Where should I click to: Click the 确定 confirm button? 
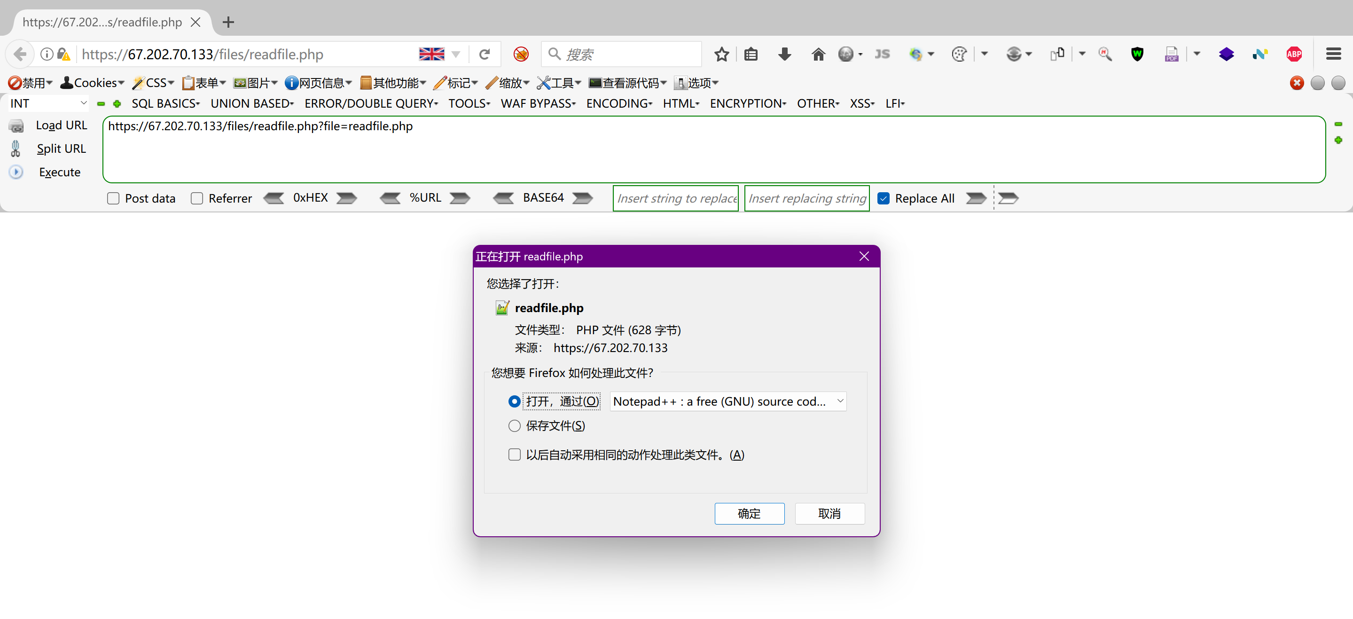[x=749, y=513]
